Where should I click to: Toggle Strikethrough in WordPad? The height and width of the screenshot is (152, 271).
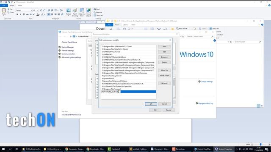(27, 14)
